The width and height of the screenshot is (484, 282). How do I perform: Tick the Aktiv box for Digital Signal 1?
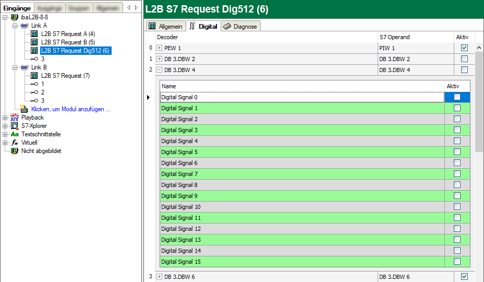pos(457,108)
